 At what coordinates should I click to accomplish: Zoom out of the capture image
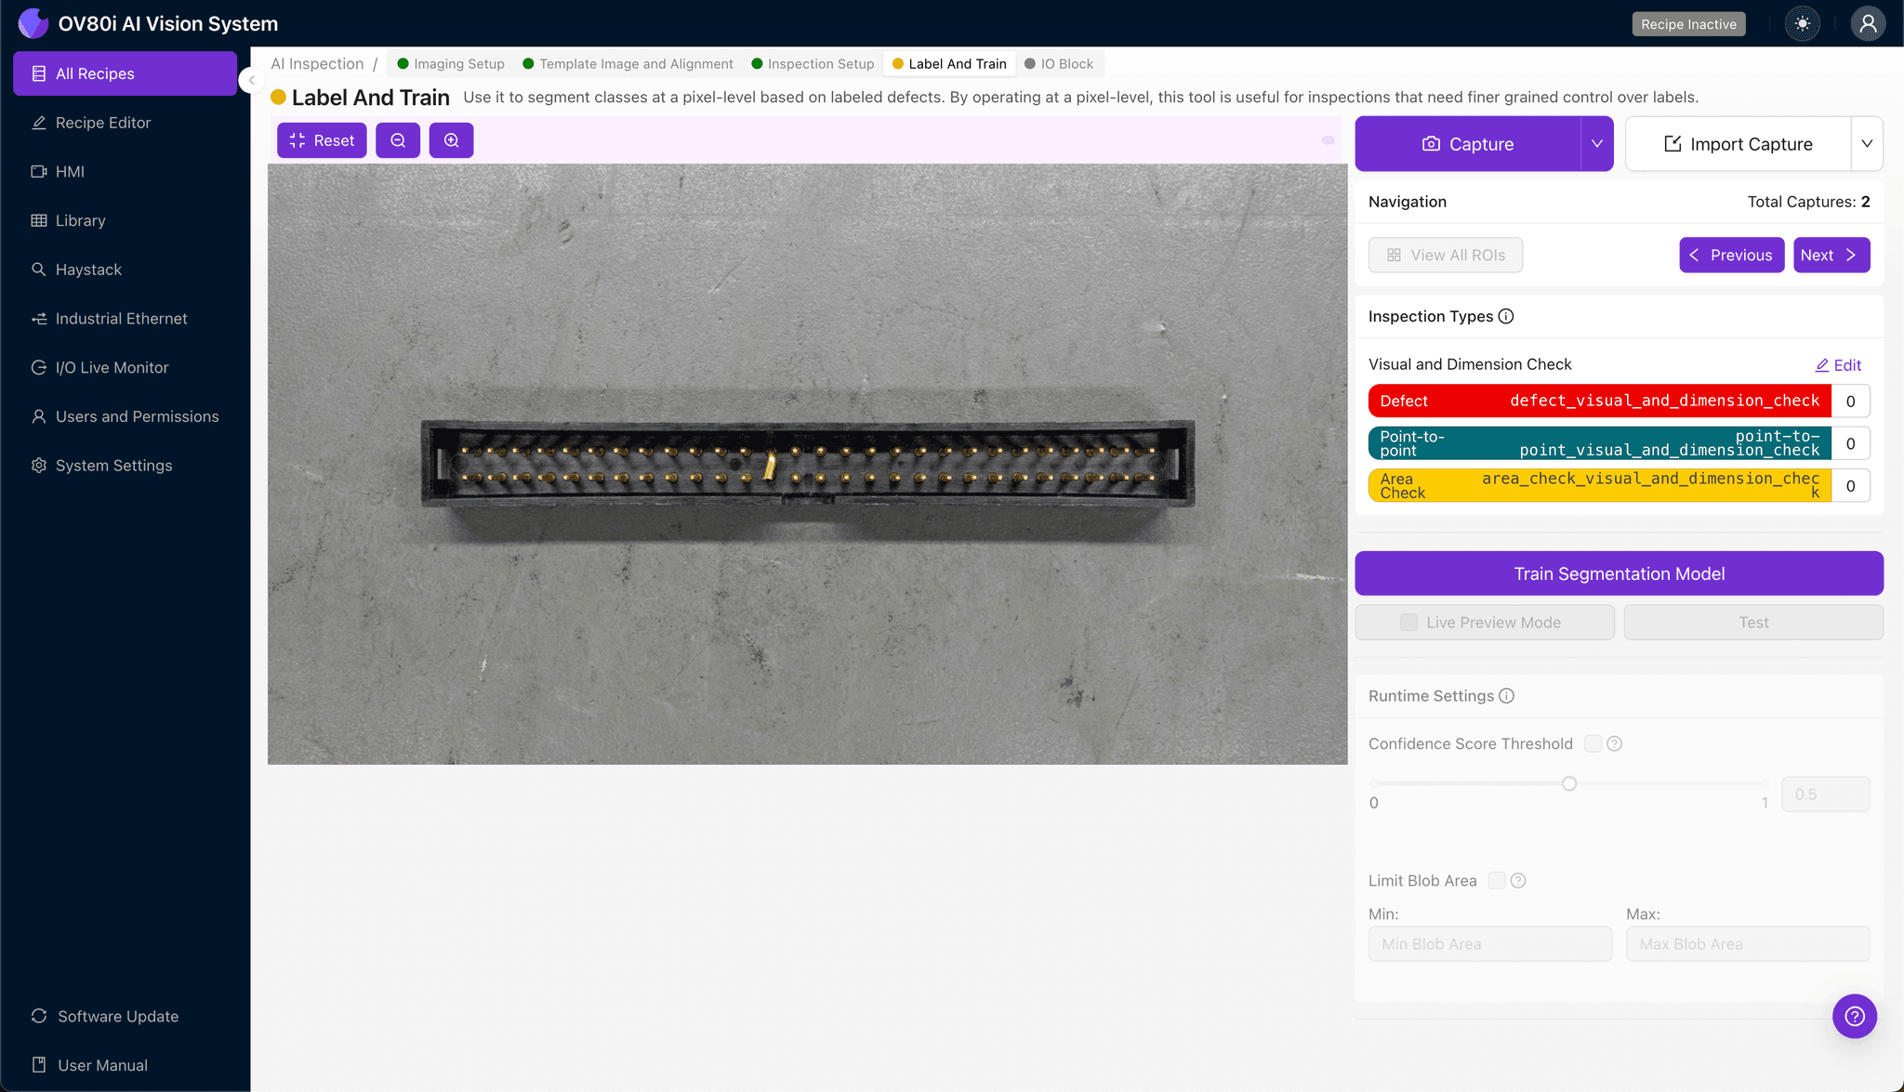coord(398,139)
